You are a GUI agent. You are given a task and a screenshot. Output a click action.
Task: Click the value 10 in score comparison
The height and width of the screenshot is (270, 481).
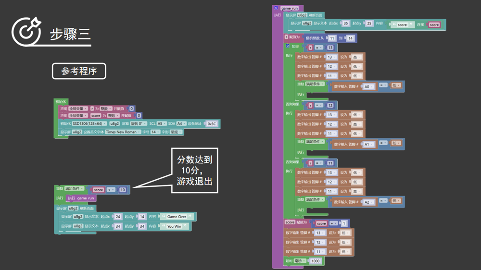pyautogui.click(x=122, y=190)
